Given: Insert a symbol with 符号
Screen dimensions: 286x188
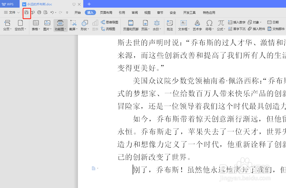Looking at the screenshot, I should (x=209, y=25).
